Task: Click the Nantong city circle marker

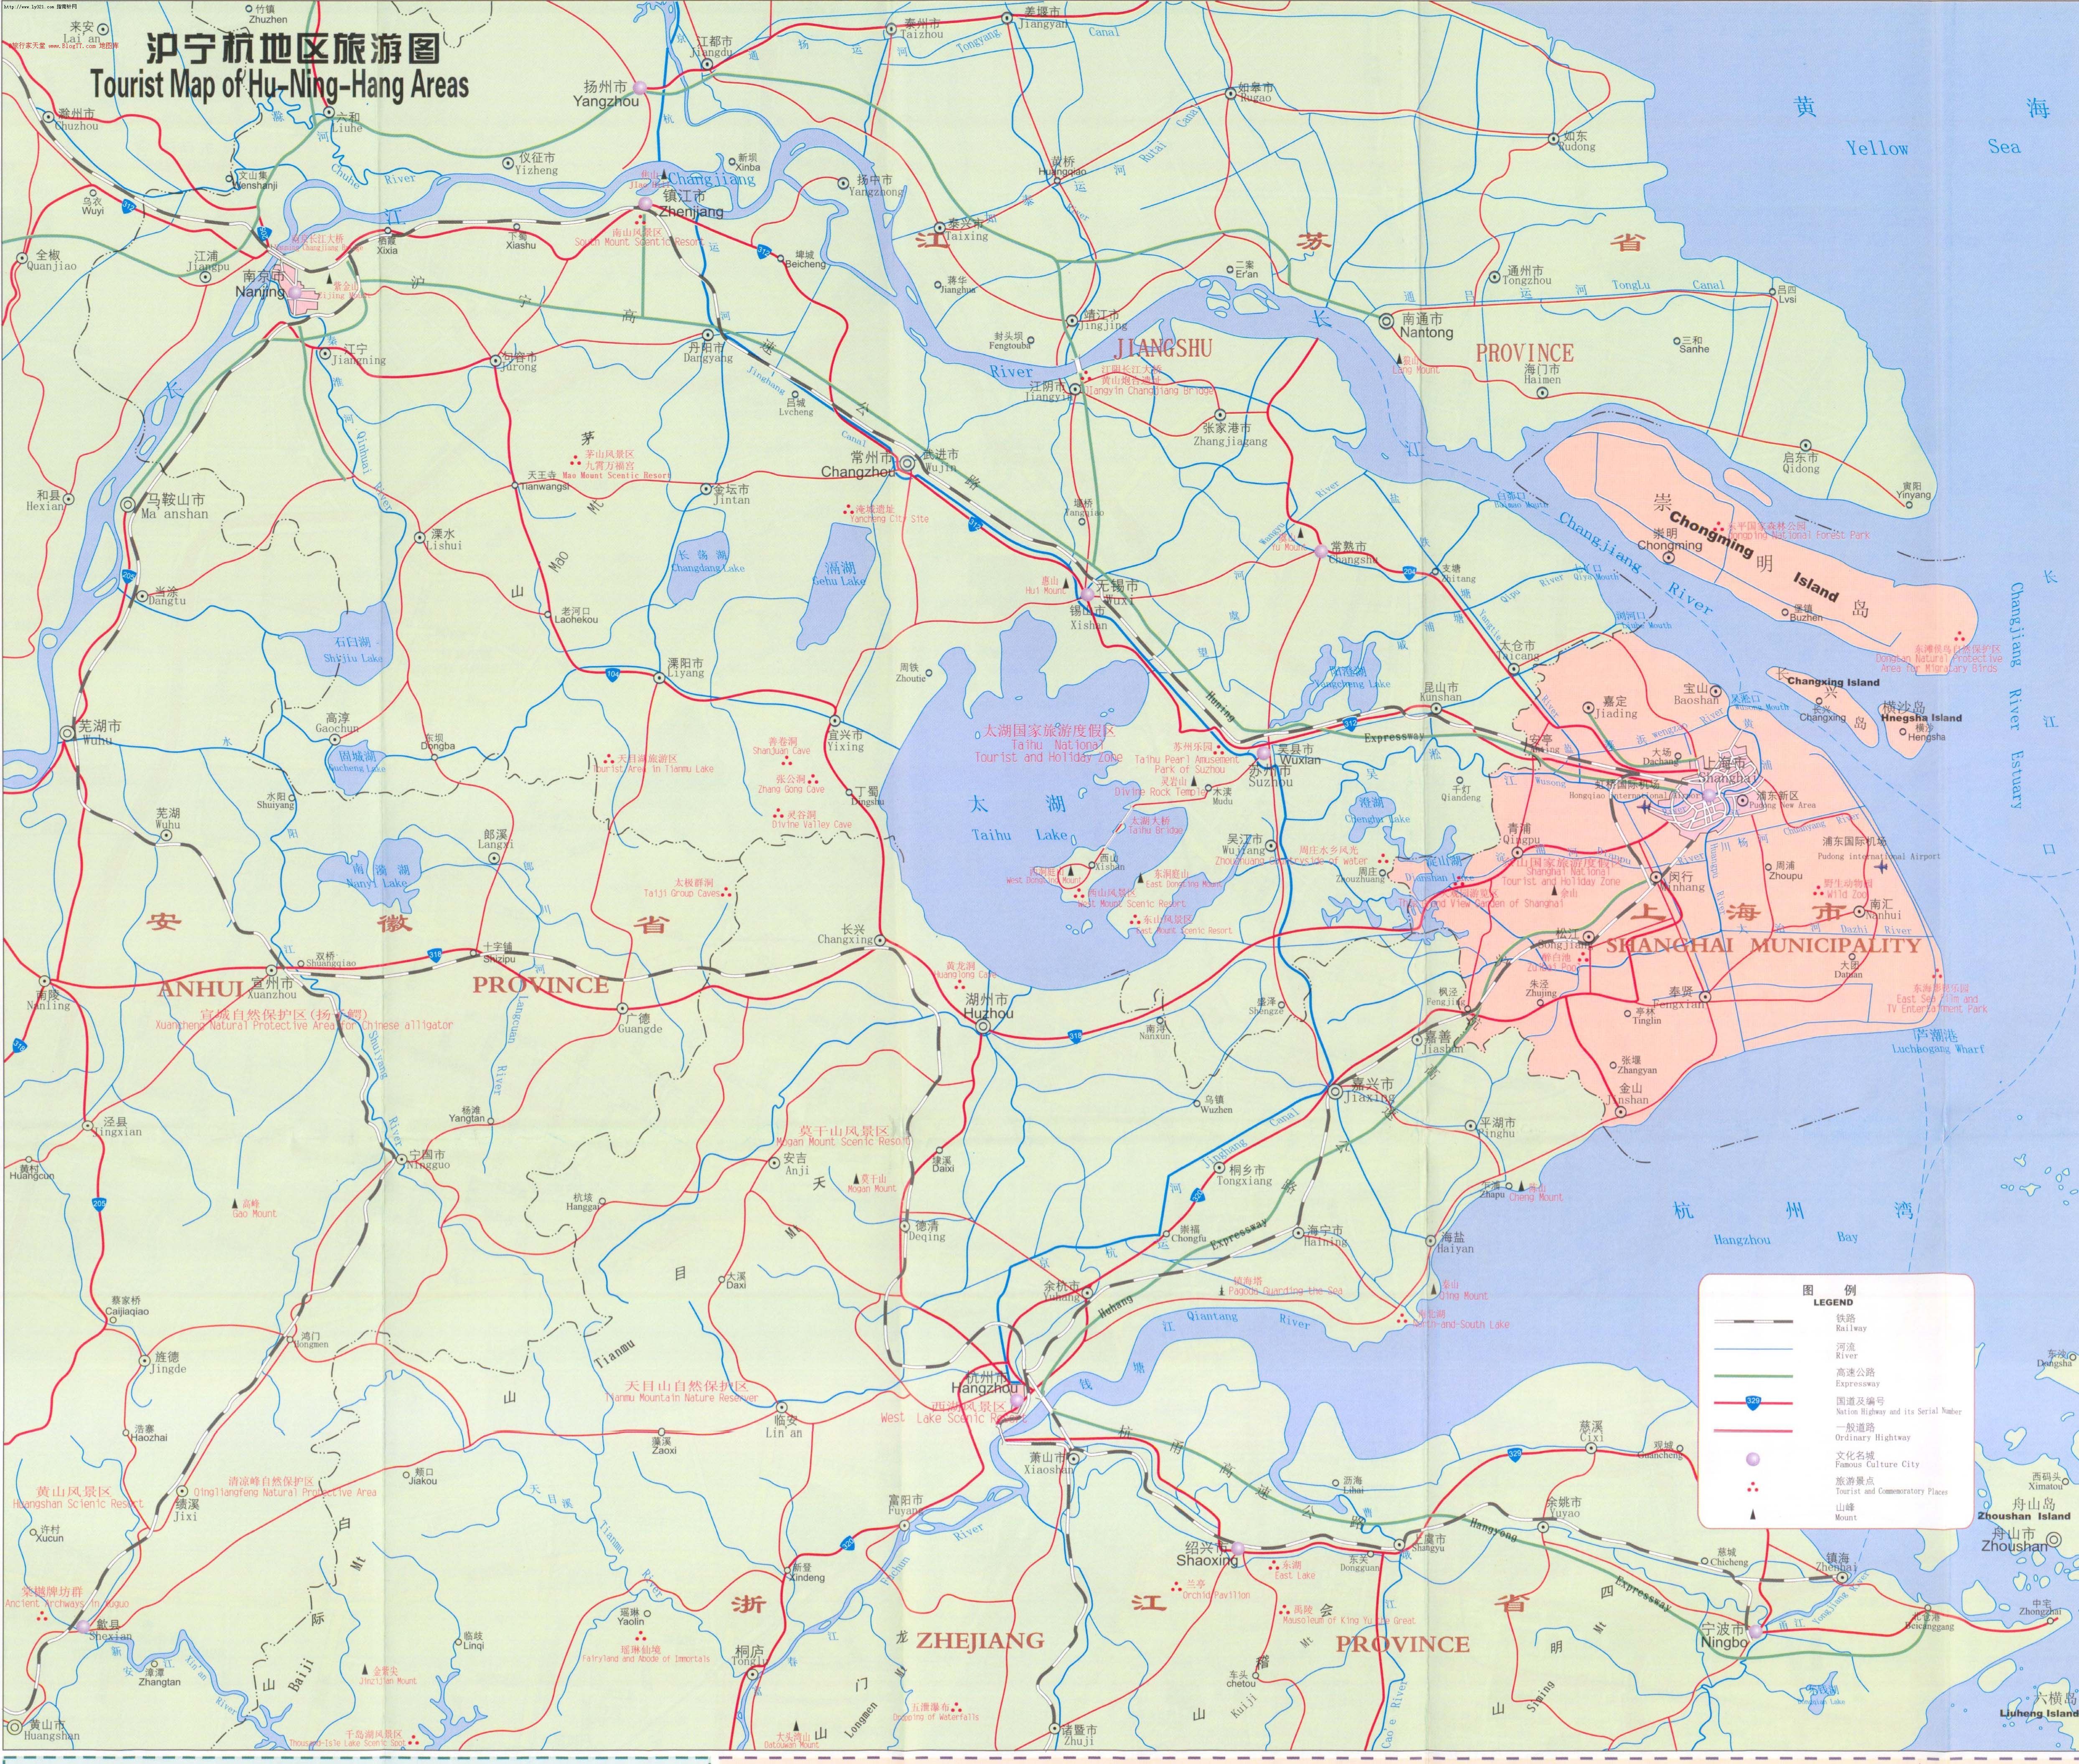Action: point(1386,321)
